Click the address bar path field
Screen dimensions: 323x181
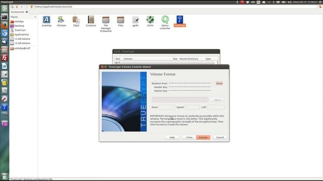[176, 7]
